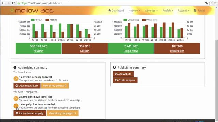Click arrow icon beside completed campaigns

tap(16, 98)
